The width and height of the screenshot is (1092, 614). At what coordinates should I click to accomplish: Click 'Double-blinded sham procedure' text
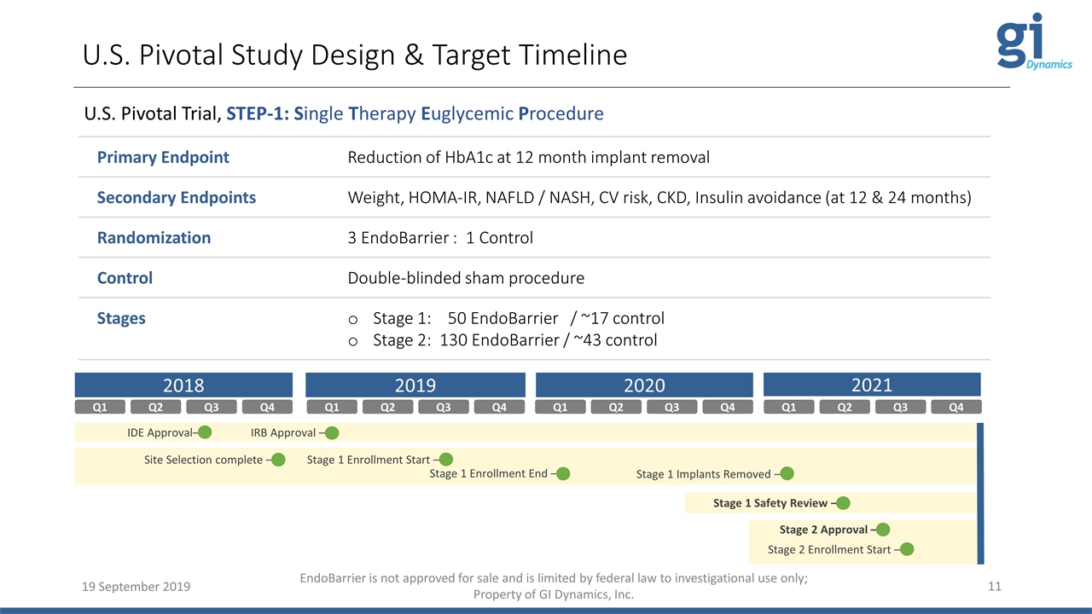[466, 278]
